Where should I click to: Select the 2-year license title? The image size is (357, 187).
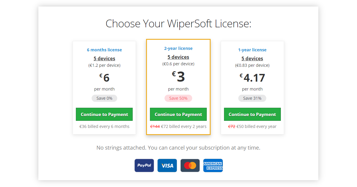pos(178,48)
